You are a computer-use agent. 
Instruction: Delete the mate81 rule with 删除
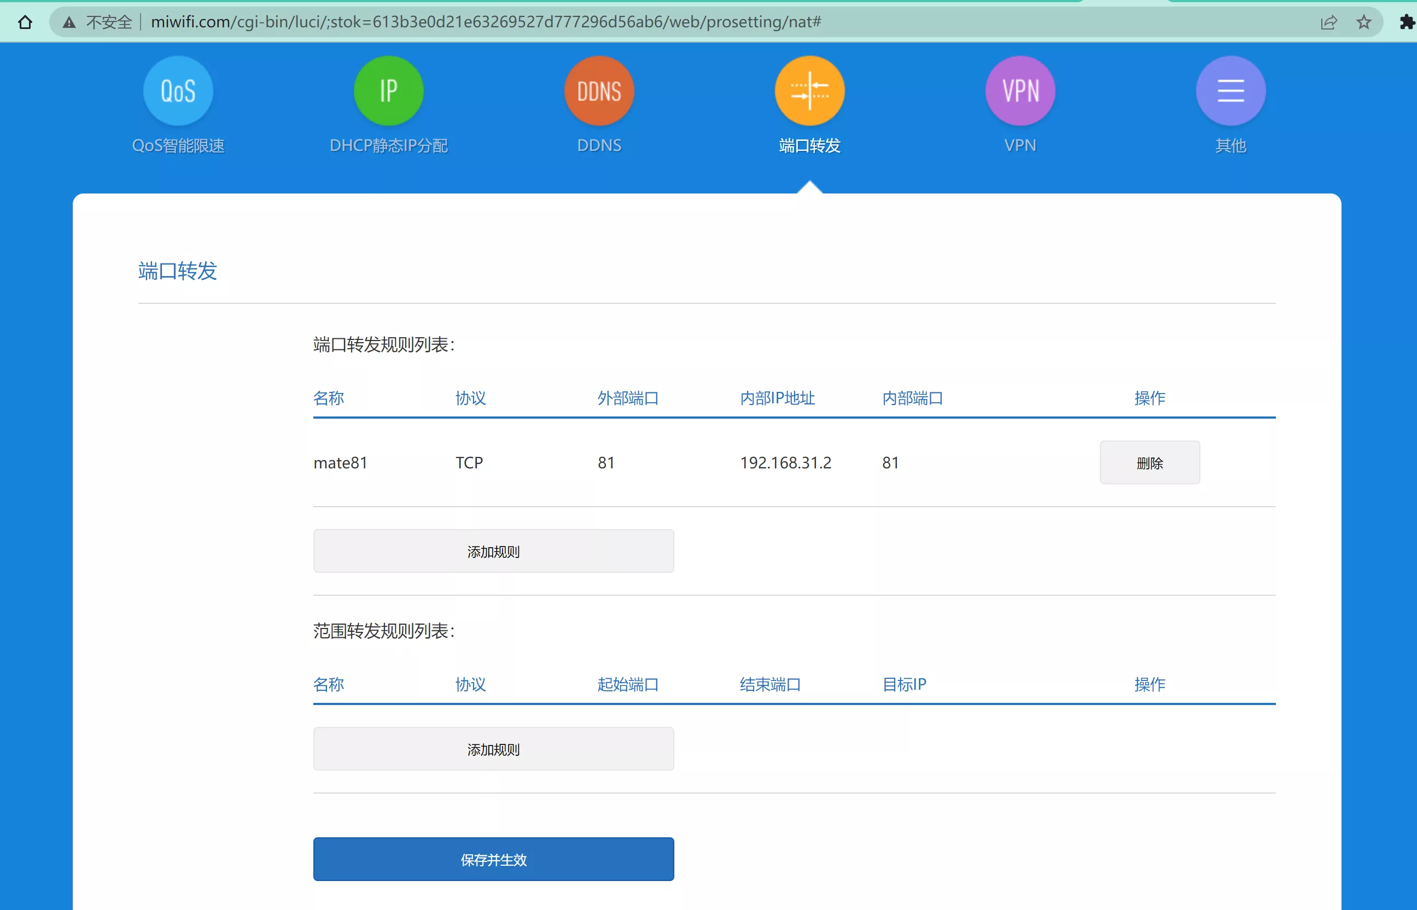pyautogui.click(x=1149, y=463)
